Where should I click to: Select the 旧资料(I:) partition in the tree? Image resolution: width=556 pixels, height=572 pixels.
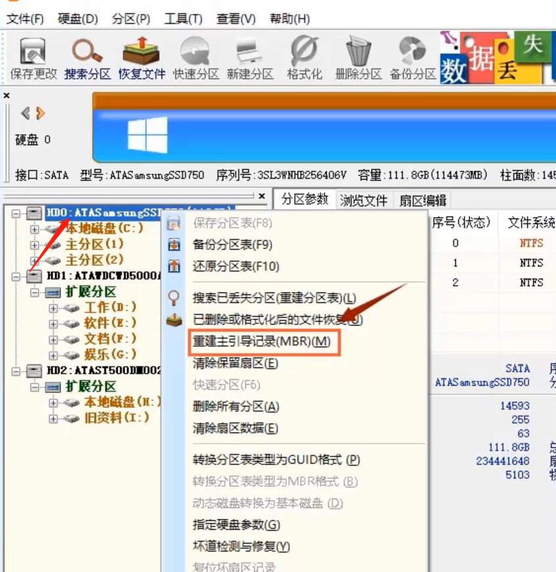[x=91, y=417]
